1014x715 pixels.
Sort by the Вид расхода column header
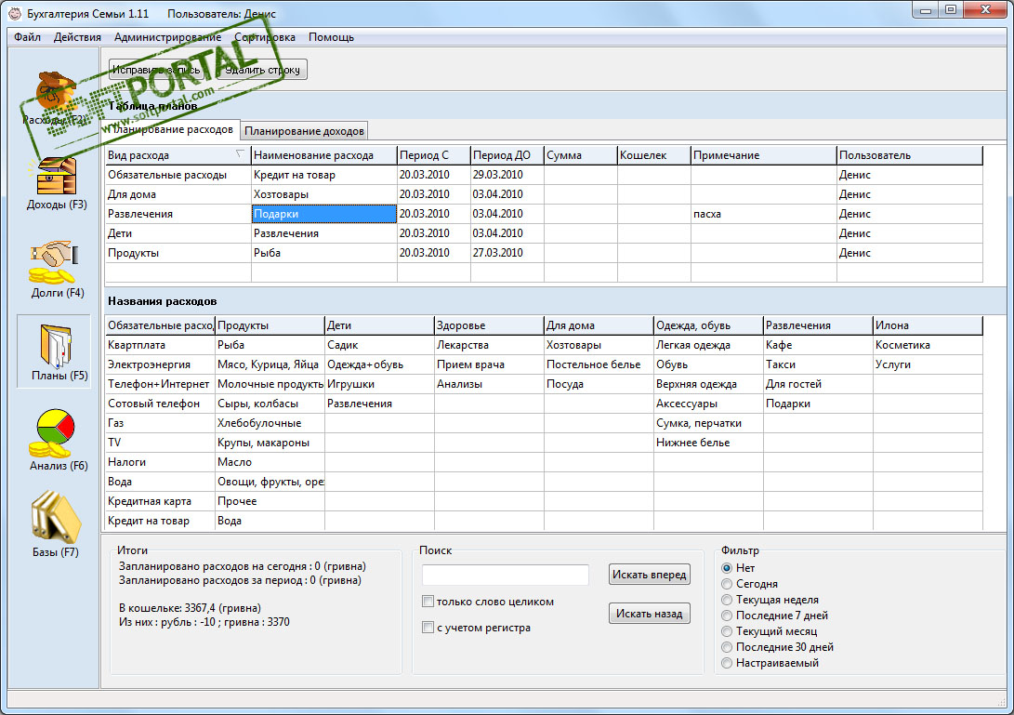178,155
